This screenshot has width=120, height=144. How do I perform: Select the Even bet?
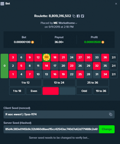point(34,91)
